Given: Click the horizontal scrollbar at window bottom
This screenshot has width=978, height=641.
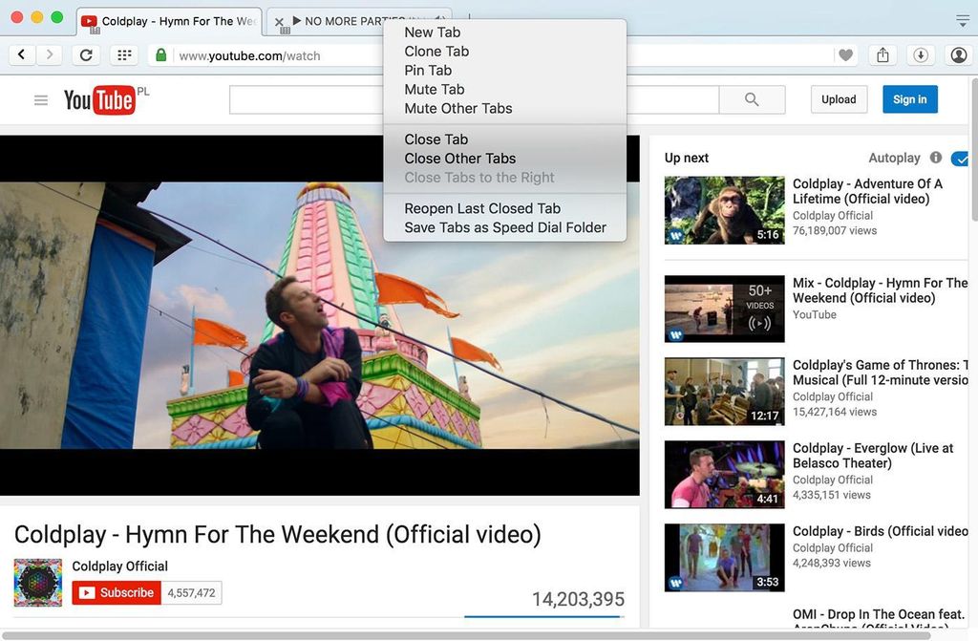Looking at the screenshot, I should pos(468,634).
